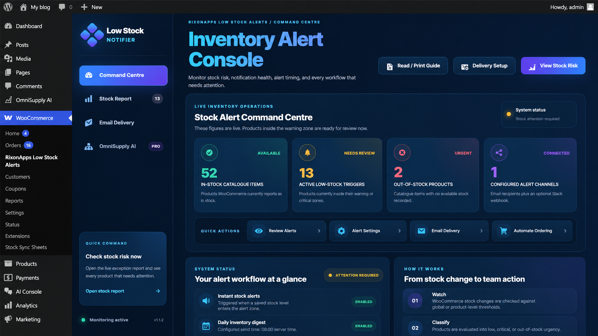
Task: Click the 01 Watch step card
Action: tap(490, 301)
